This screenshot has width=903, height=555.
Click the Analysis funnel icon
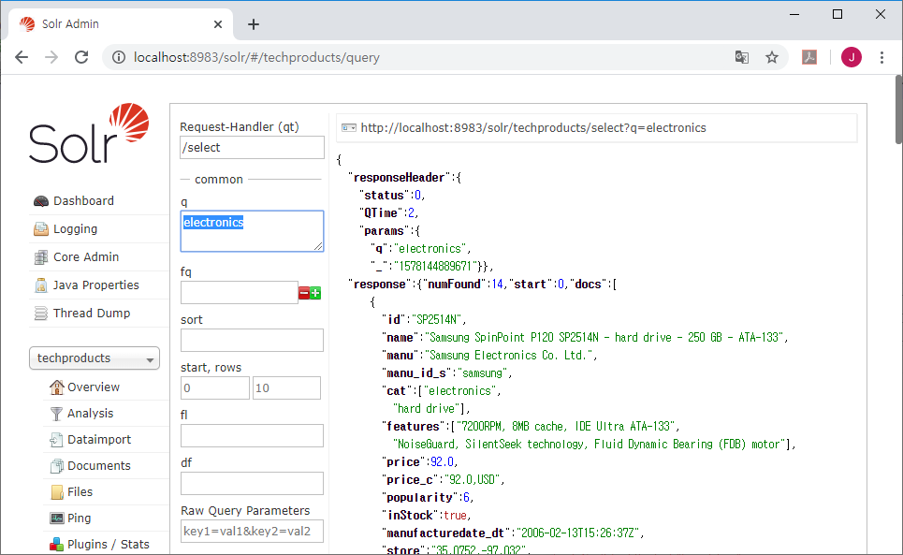click(x=56, y=414)
